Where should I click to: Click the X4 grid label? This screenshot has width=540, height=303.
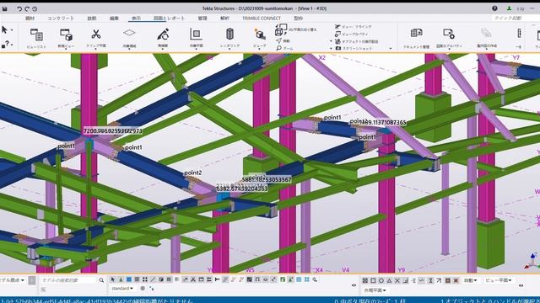point(319,270)
